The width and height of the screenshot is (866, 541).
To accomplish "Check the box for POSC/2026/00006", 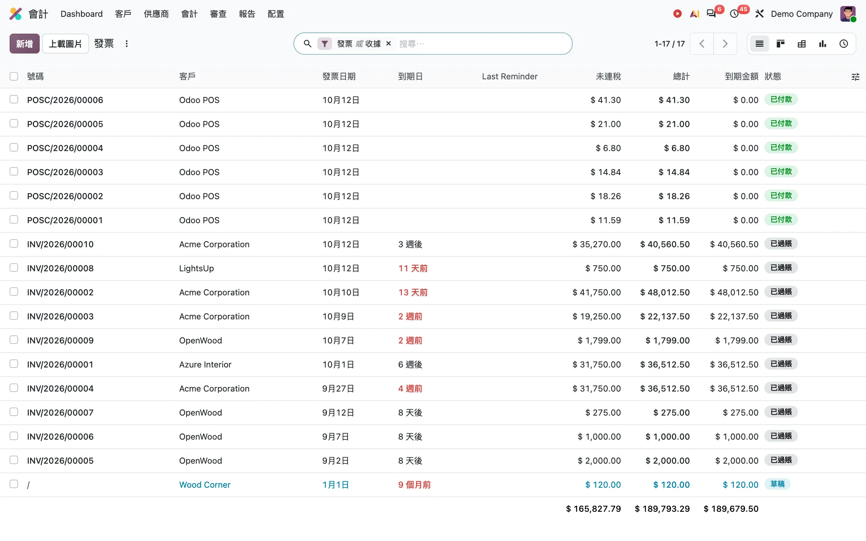I will click(x=14, y=99).
